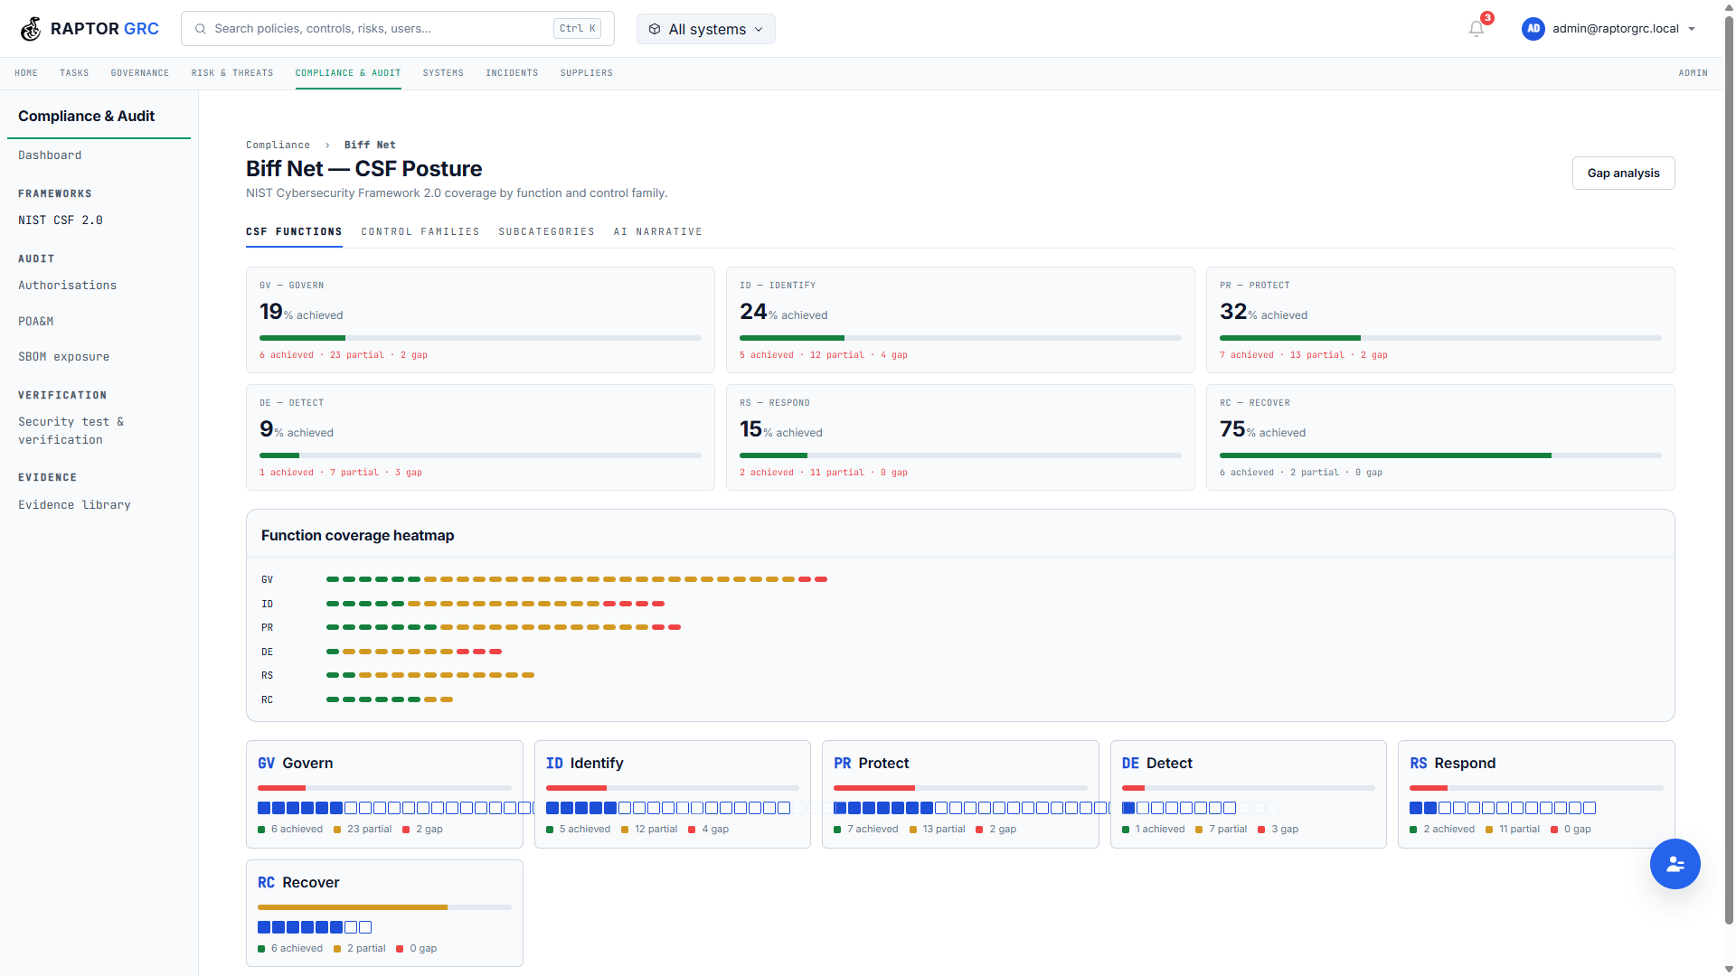Open the ID Identify bottom card title

[585, 764]
